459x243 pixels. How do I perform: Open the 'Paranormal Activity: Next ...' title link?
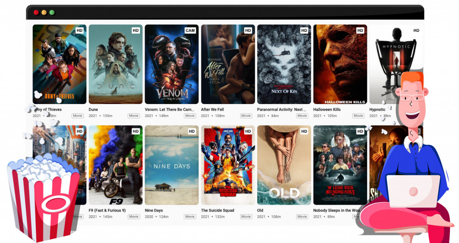pyautogui.click(x=281, y=109)
